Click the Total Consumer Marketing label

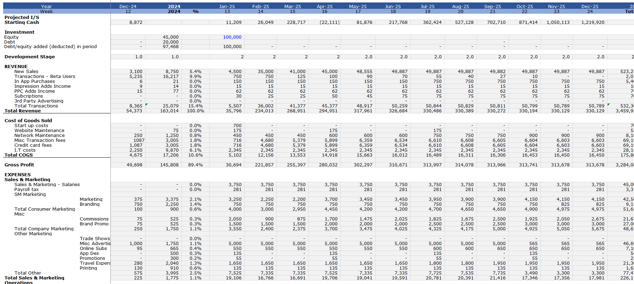(45, 209)
